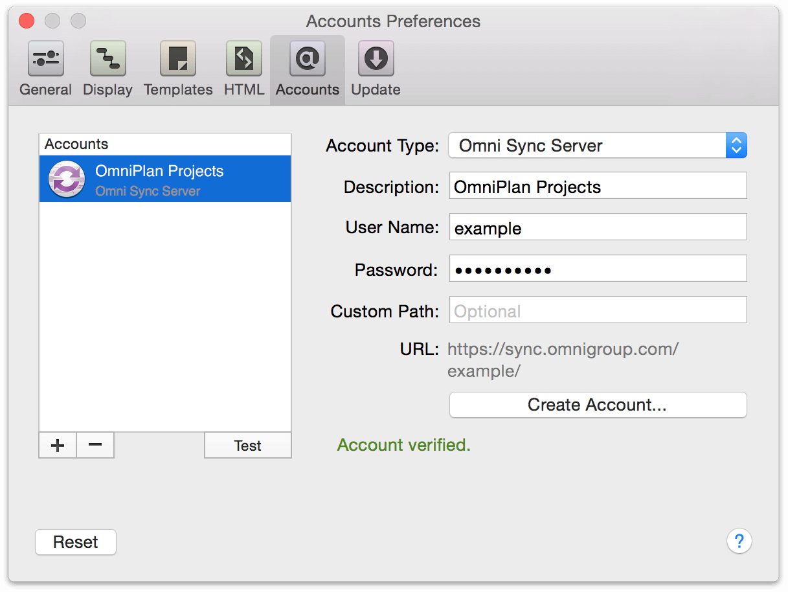788x592 pixels.
Task: Remove the selected account with minus button
Action: click(95, 445)
